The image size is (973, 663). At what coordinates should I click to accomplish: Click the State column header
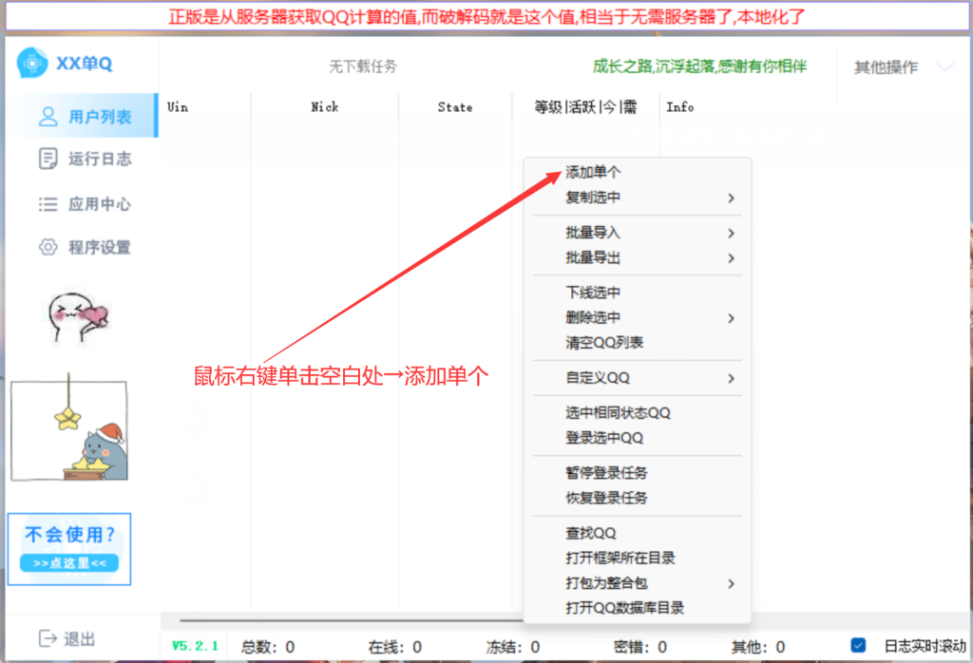tap(455, 106)
